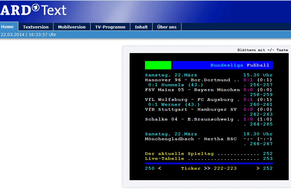Click the 1:0 Schalke live score
This screenshot has height=189, width=291.
(248, 119)
